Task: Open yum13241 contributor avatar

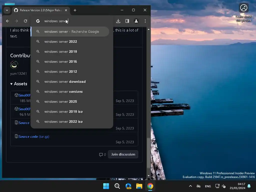Action: (14, 65)
